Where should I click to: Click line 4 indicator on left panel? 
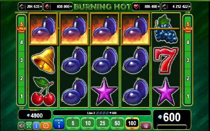(21, 43)
